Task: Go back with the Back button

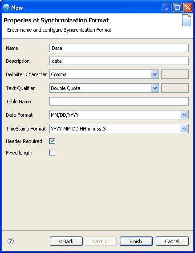Action: (66, 241)
